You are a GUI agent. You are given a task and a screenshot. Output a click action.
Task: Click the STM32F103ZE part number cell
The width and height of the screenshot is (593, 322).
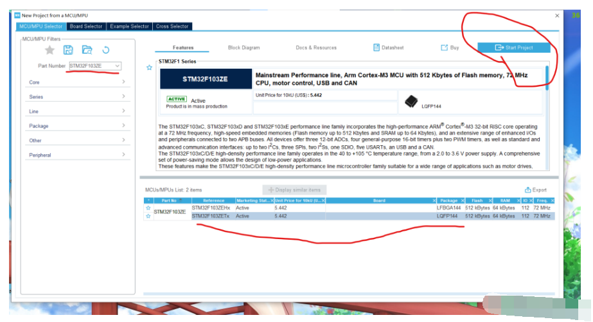point(170,212)
